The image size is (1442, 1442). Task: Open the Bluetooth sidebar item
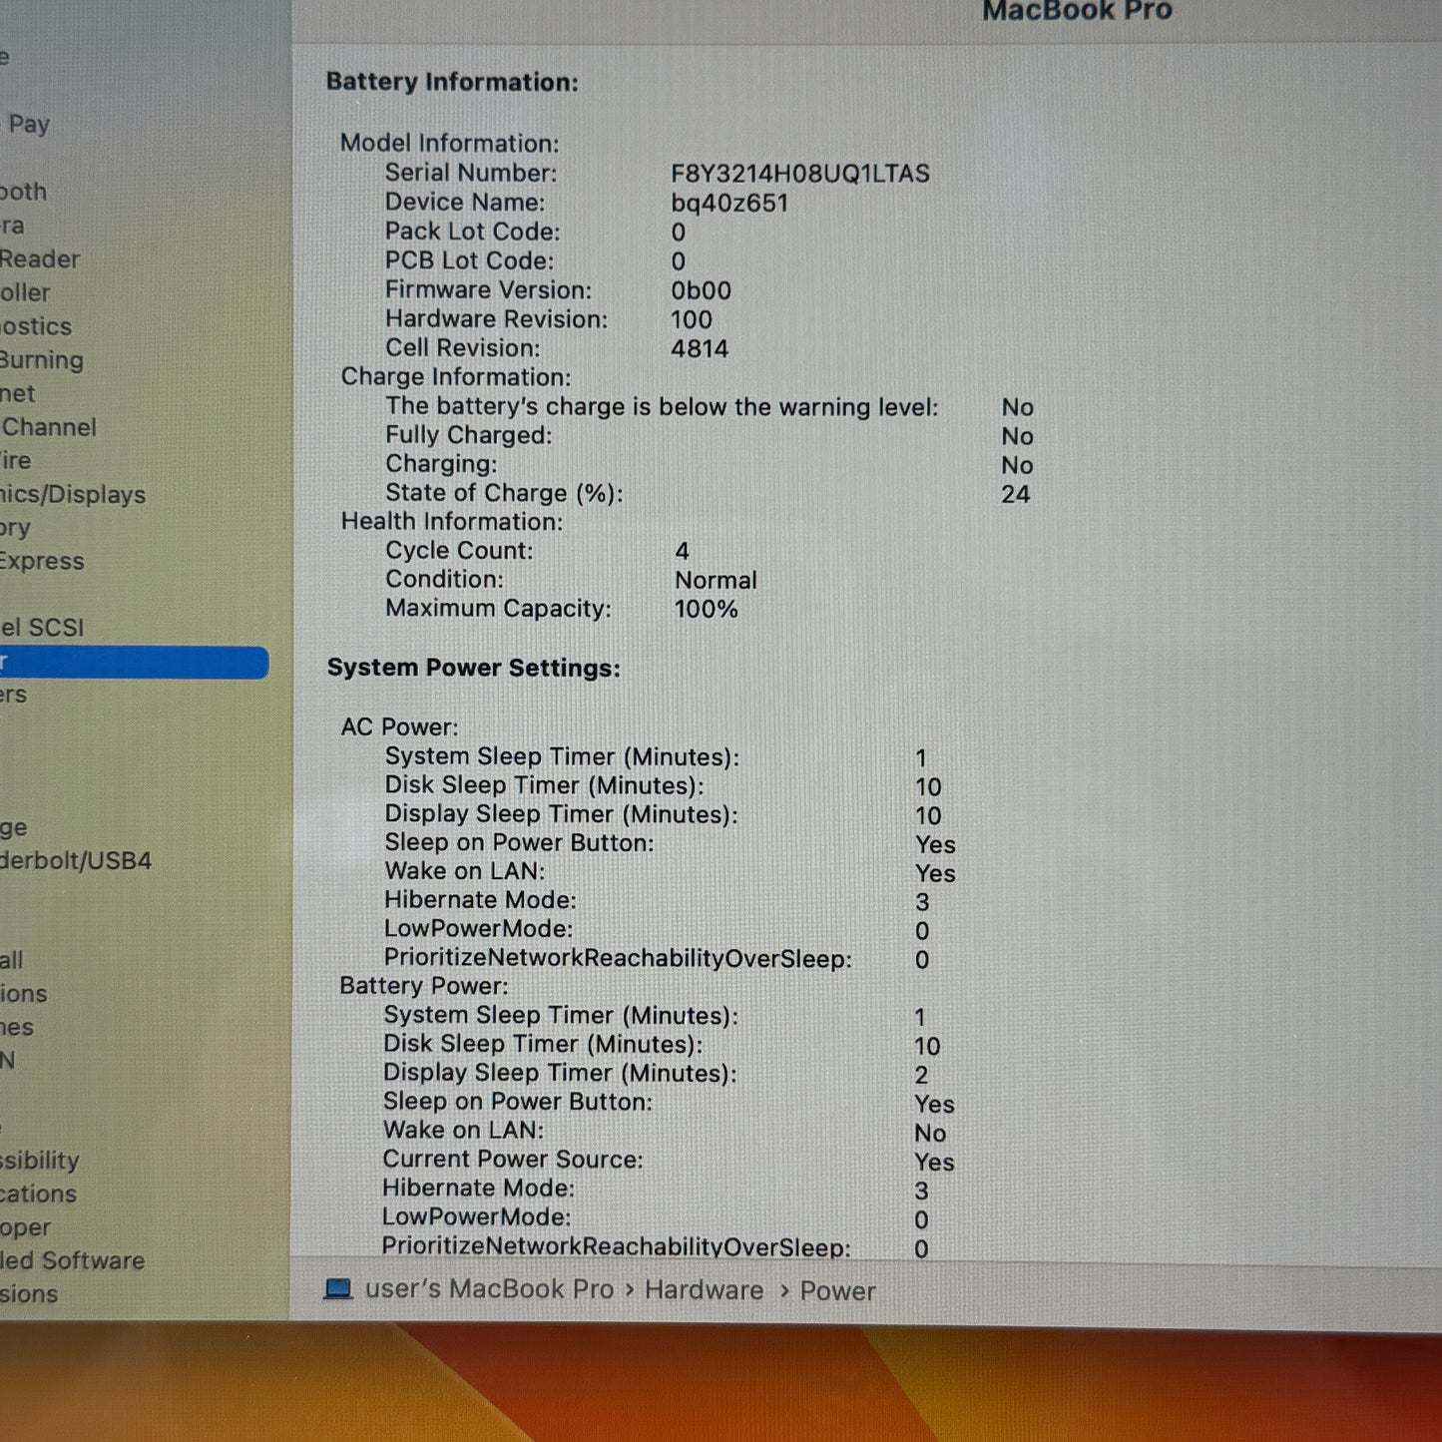[x=24, y=191]
